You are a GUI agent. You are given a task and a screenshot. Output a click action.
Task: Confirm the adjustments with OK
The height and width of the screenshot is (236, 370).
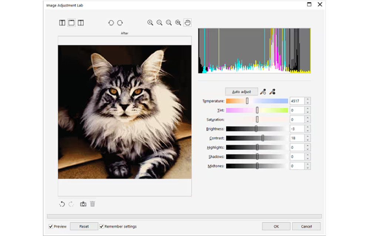point(276,226)
